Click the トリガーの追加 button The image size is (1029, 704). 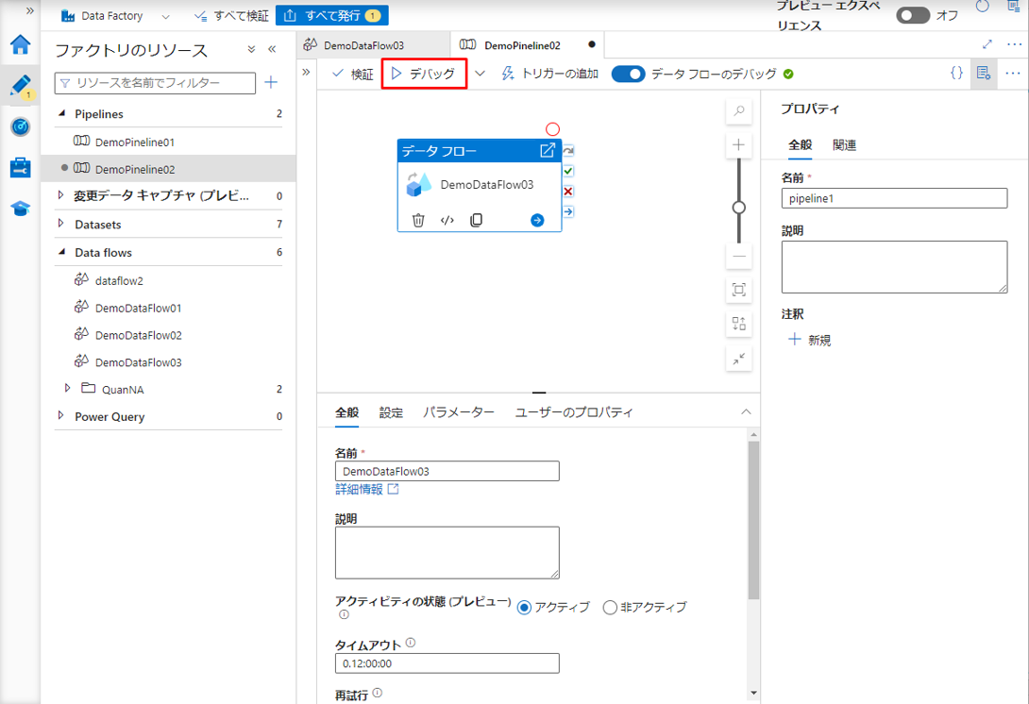(550, 75)
